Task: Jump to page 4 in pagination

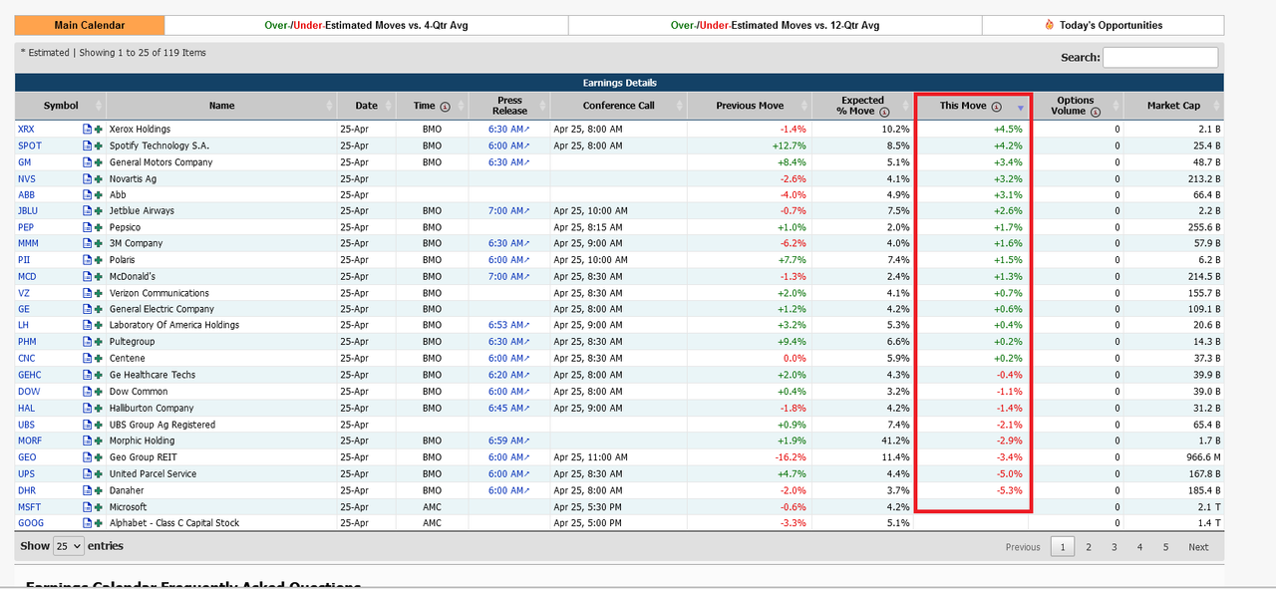Action: 1139,547
